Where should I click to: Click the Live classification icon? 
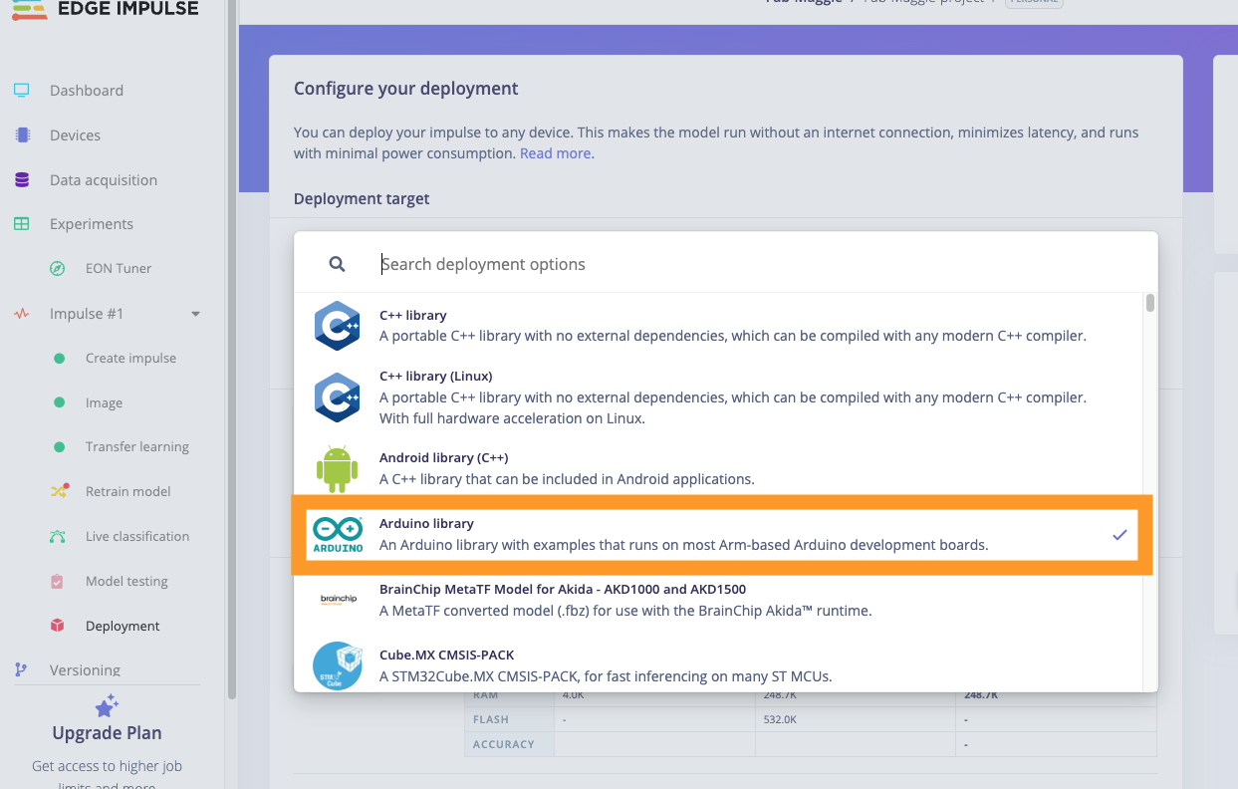click(58, 536)
